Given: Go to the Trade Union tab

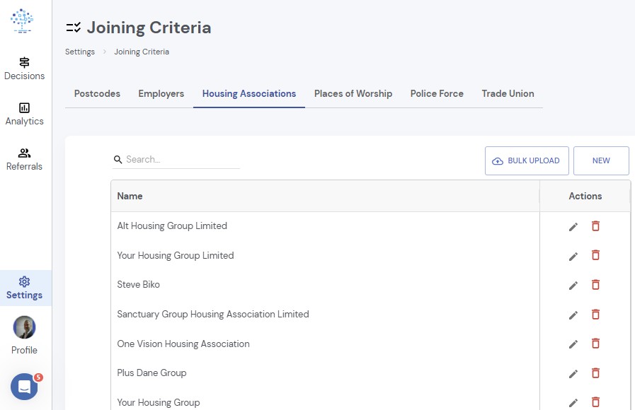Looking at the screenshot, I should [x=508, y=94].
